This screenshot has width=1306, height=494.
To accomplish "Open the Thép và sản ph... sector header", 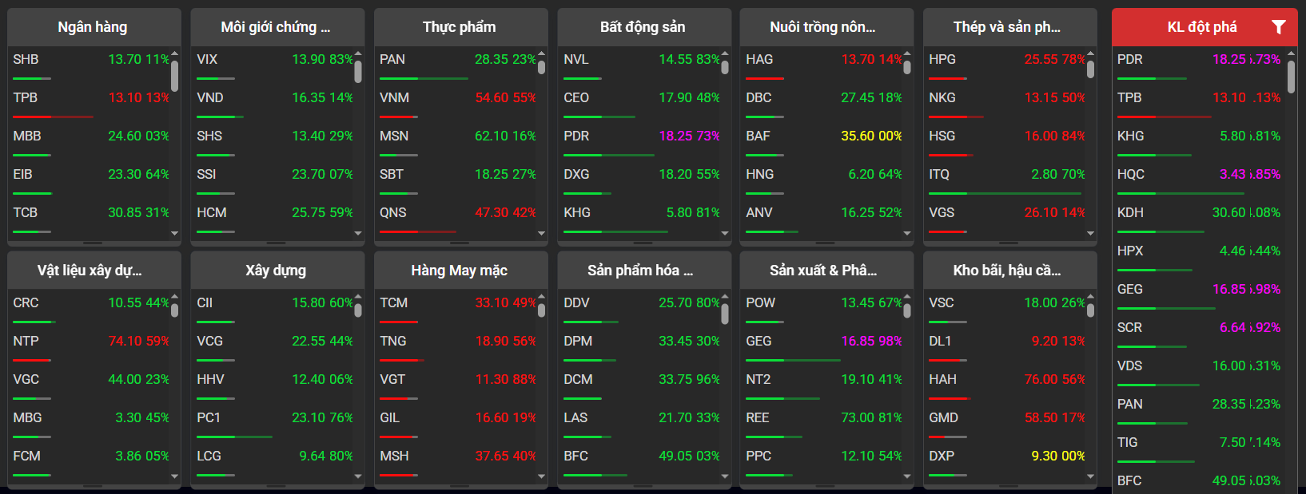I will [1009, 27].
